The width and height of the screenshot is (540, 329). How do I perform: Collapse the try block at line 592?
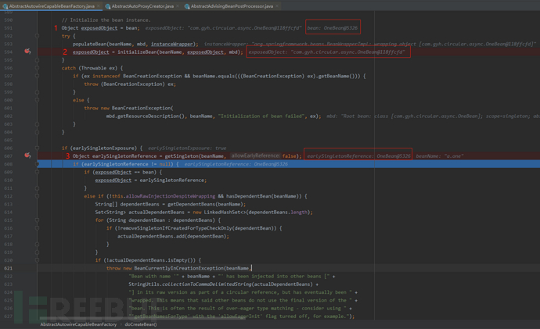pos(37,36)
